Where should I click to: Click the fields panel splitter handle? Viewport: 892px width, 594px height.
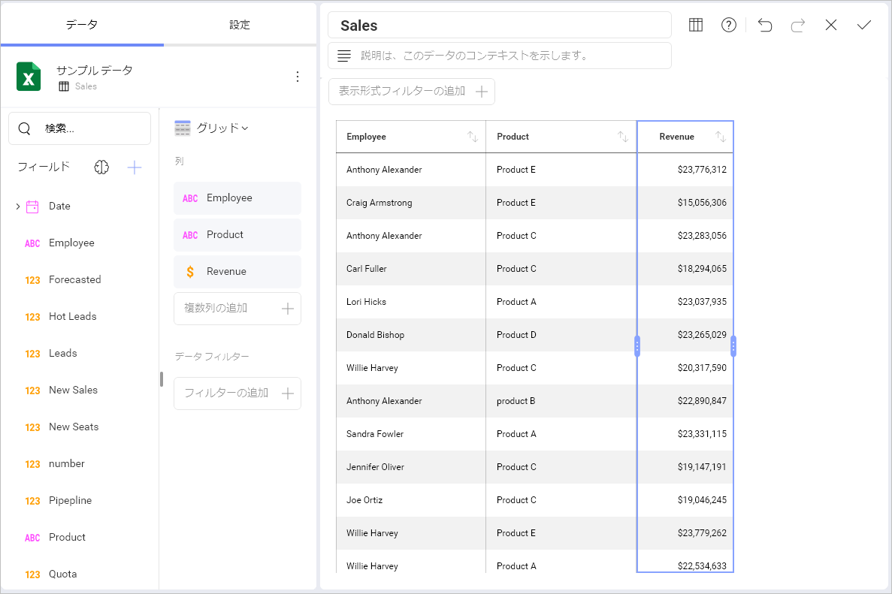pos(162,379)
